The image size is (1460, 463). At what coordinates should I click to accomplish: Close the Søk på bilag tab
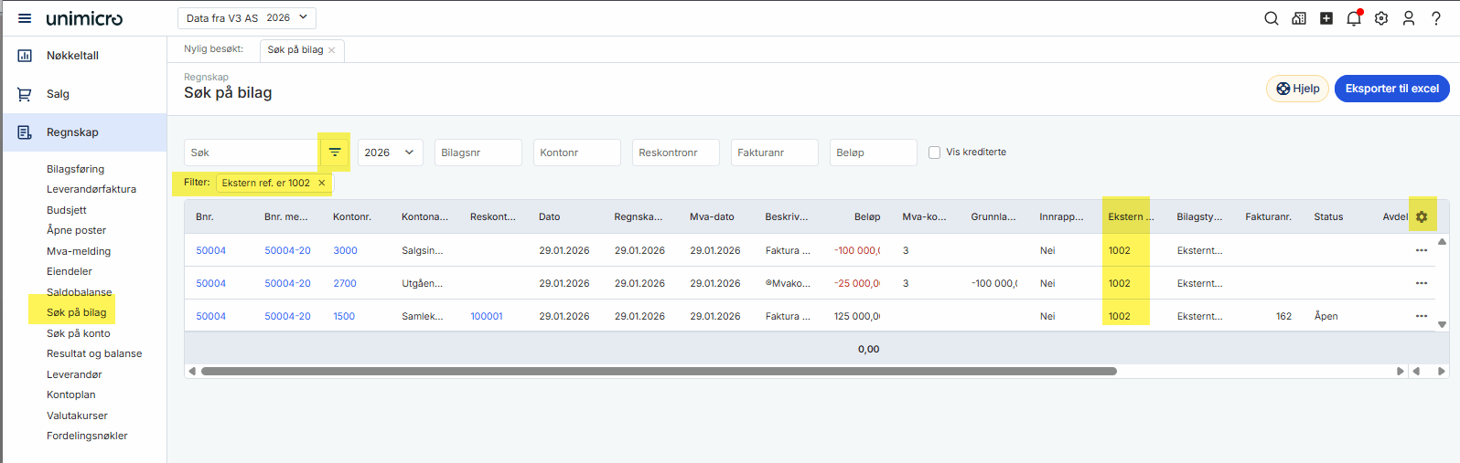(332, 50)
